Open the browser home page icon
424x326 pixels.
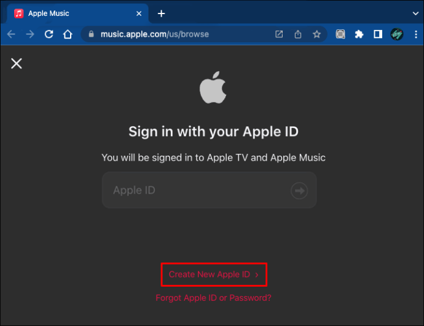(68, 34)
